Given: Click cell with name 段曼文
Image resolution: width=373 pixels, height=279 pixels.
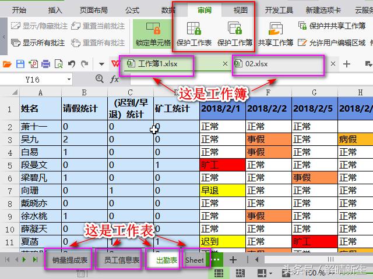Looking at the screenshot, I should coord(40,165).
